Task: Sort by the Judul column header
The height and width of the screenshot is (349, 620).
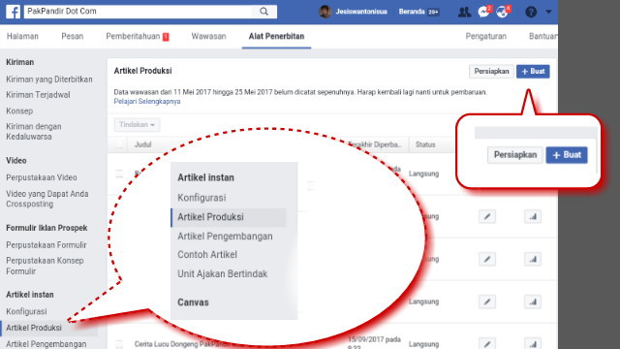Action: coord(142,144)
